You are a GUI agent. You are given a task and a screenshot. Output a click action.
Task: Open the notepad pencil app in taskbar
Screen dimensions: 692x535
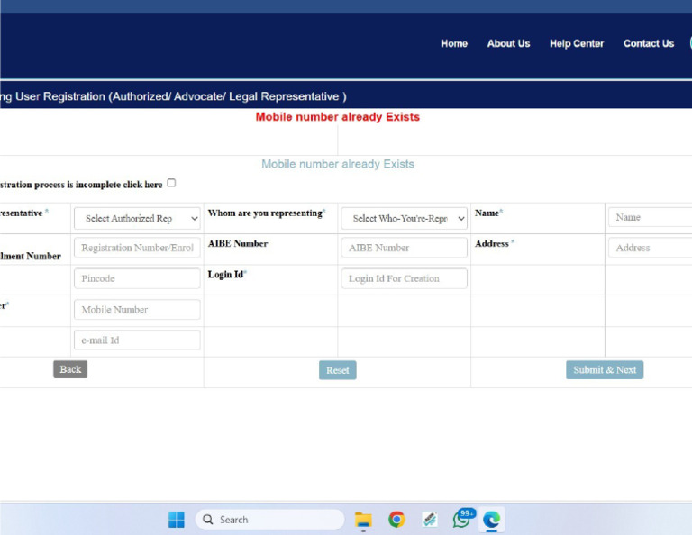[430, 520]
